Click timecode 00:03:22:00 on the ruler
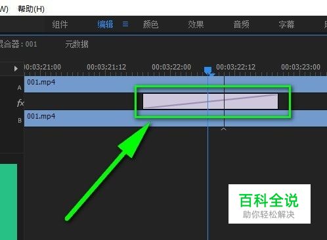The image size is (327, 240). tap(171, 67)
